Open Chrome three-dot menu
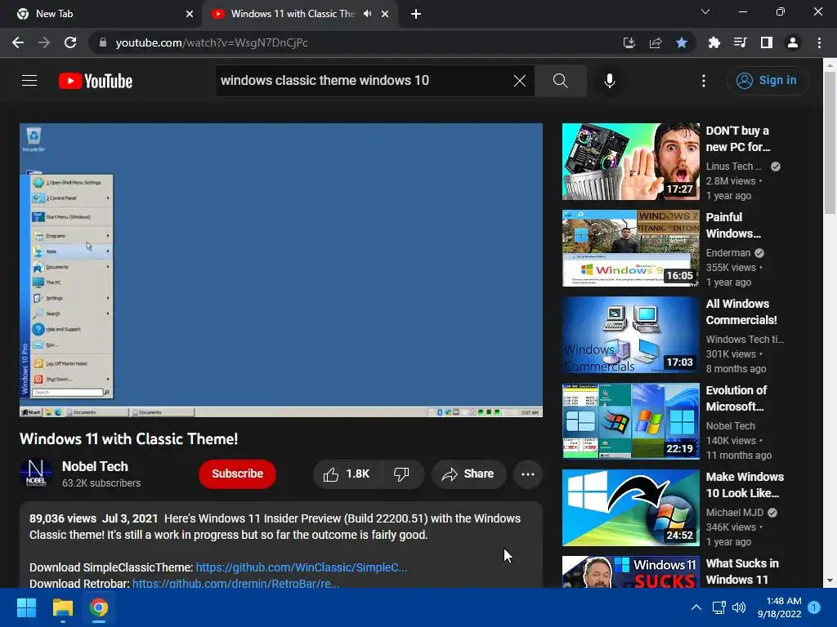Screen dimensions: 837x627 819,42
